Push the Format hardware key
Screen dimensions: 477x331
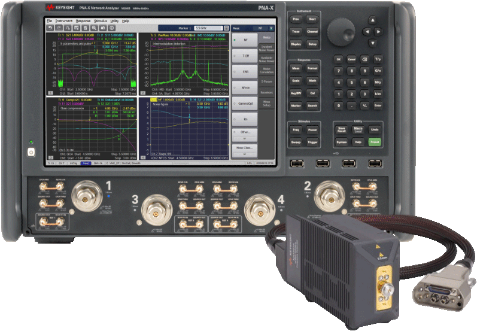tap(312, 68)
